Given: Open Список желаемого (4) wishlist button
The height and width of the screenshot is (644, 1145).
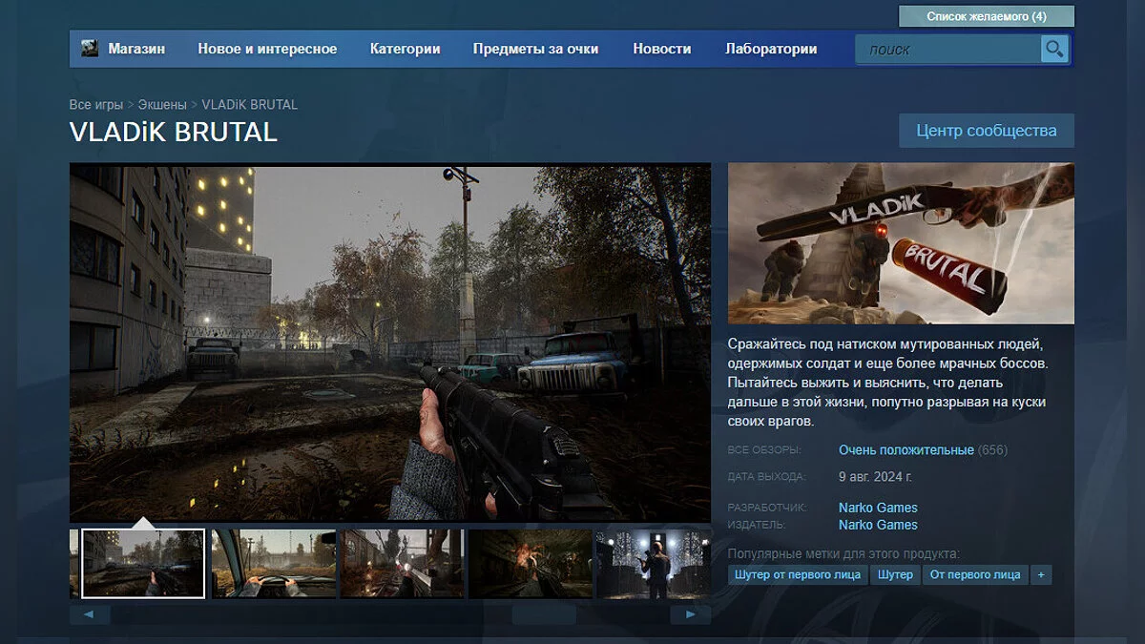Looking at the screenshot, I should [986, 16].
